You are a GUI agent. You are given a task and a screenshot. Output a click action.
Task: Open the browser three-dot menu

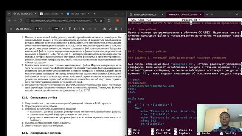click(x=123, y=20)
